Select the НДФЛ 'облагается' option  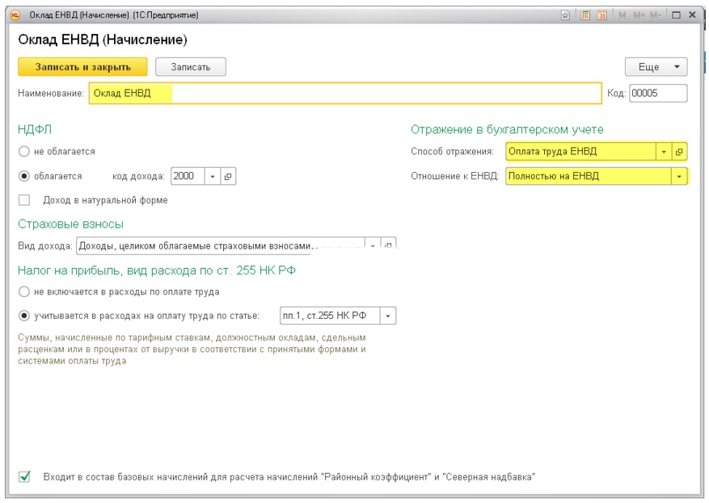[x=24, y=176]
